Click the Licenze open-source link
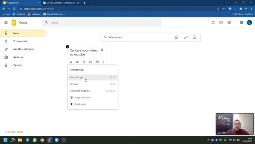Viewport: 255px width, 144px height. coord(14,132)
